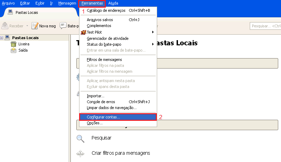Screen dimensions: 281x162
Task: Switch to the Pastas Locais tab
Action: (27, 12)
